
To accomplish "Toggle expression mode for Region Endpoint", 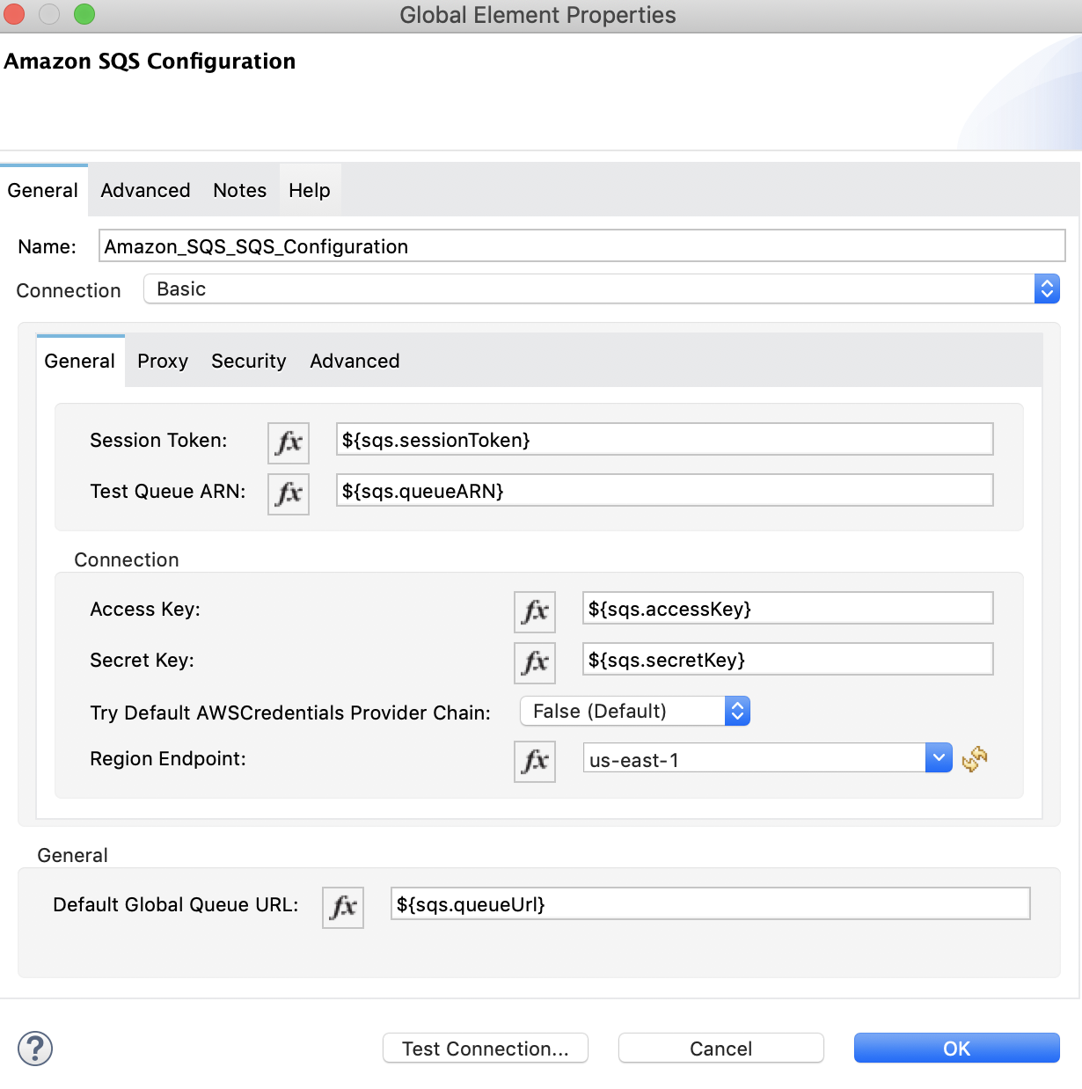I will coord(535,760).
